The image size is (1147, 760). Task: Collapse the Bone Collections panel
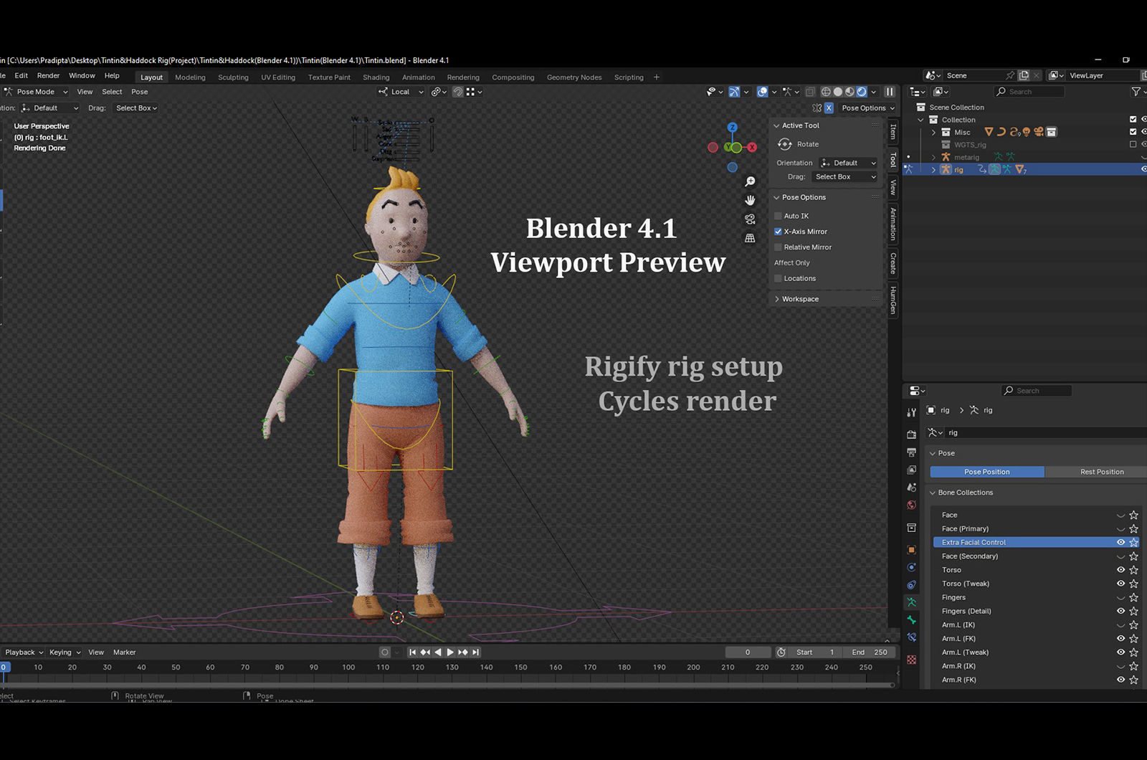(x=933, y=493)
